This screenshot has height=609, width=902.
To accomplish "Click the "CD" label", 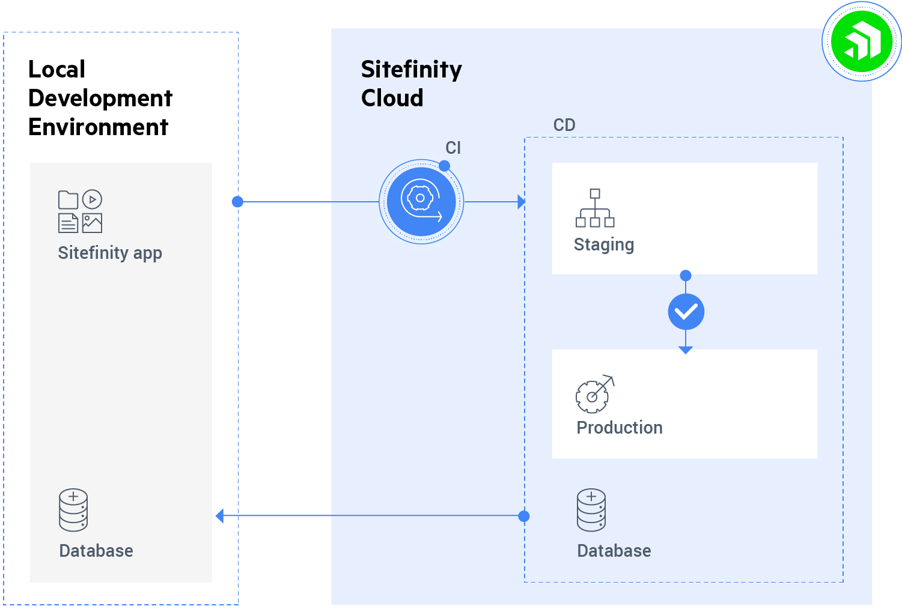I will 564,125.
